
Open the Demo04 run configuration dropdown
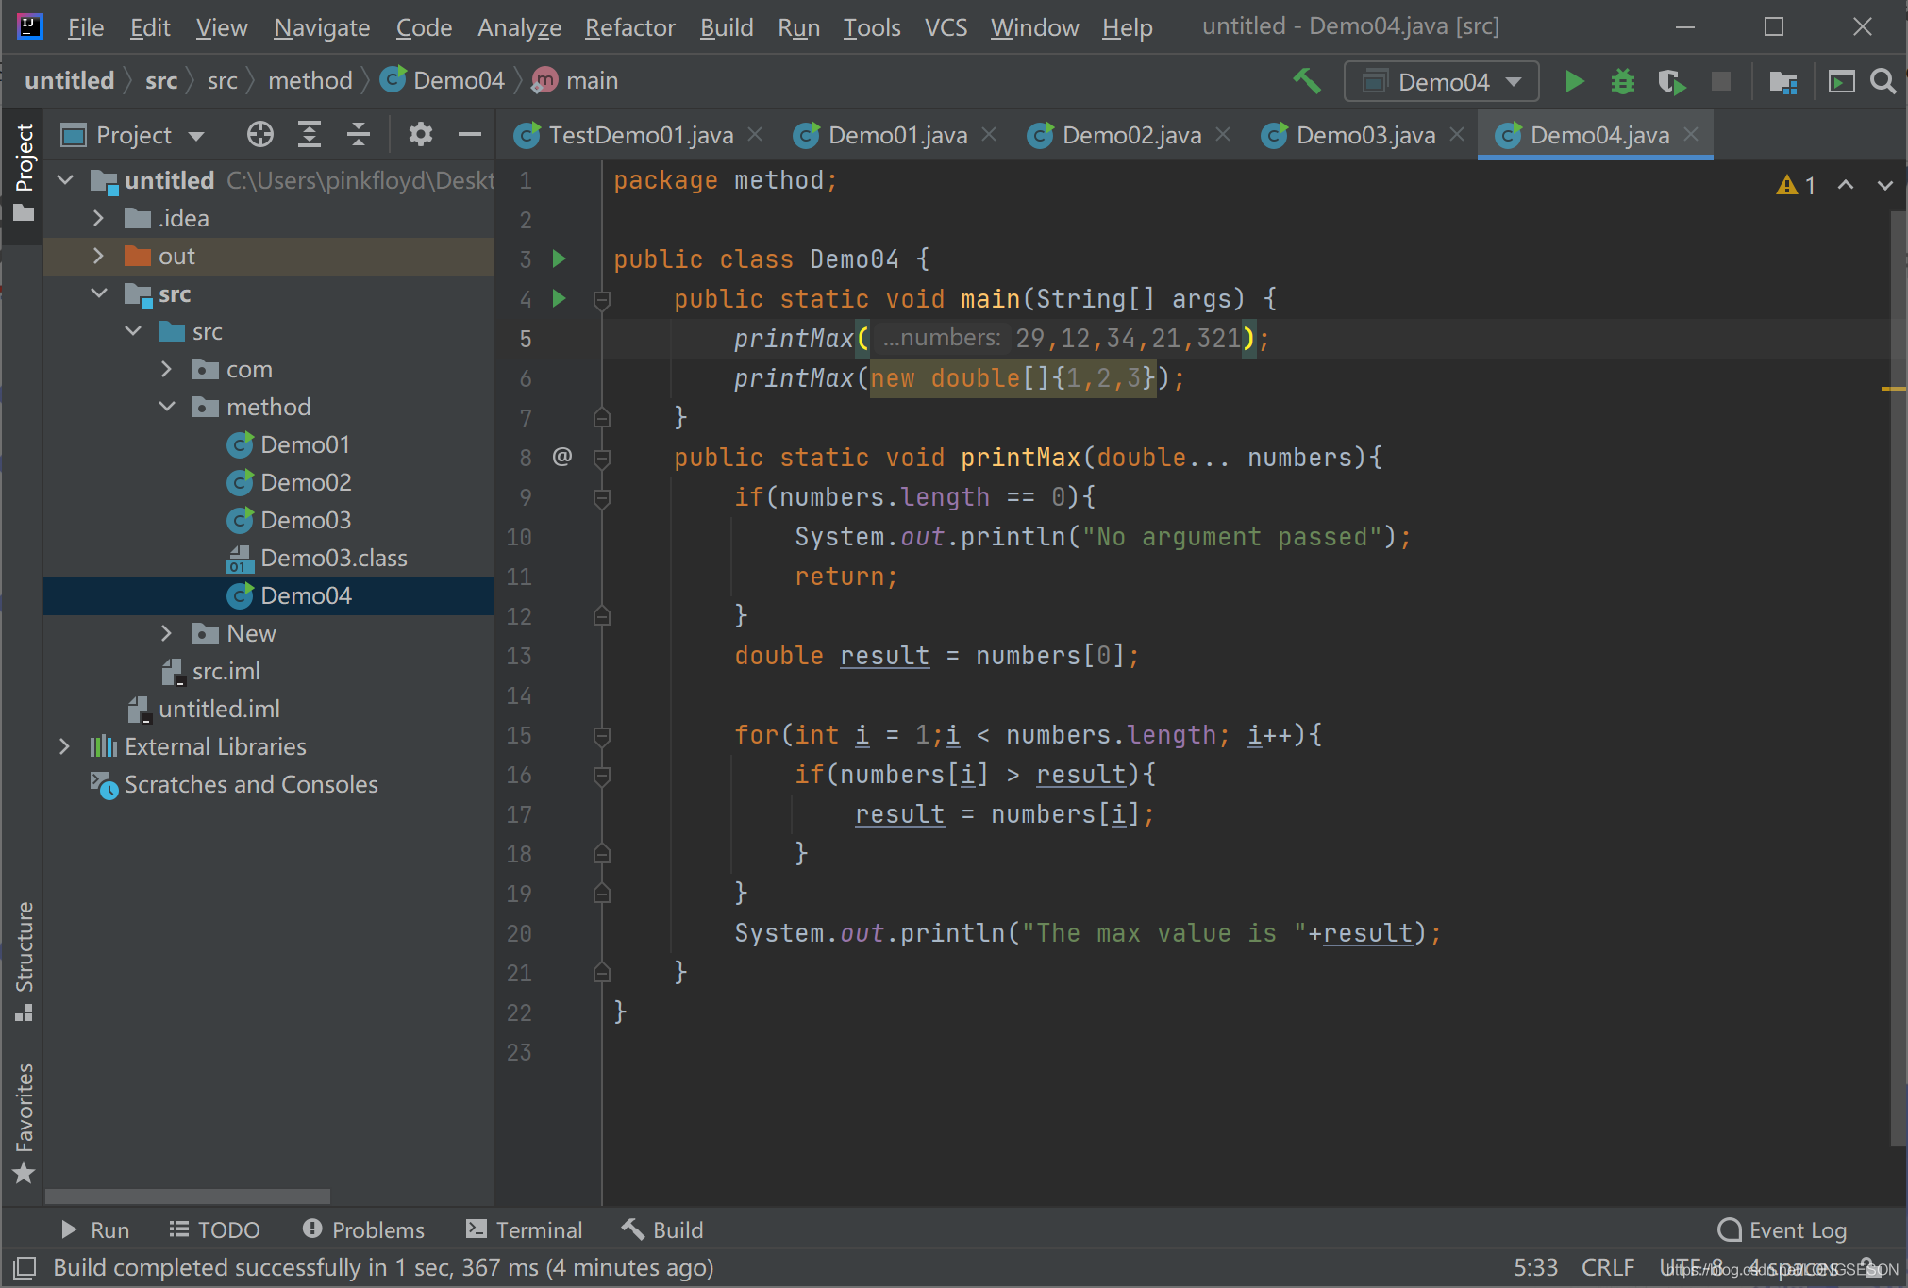click(1441, 81)
